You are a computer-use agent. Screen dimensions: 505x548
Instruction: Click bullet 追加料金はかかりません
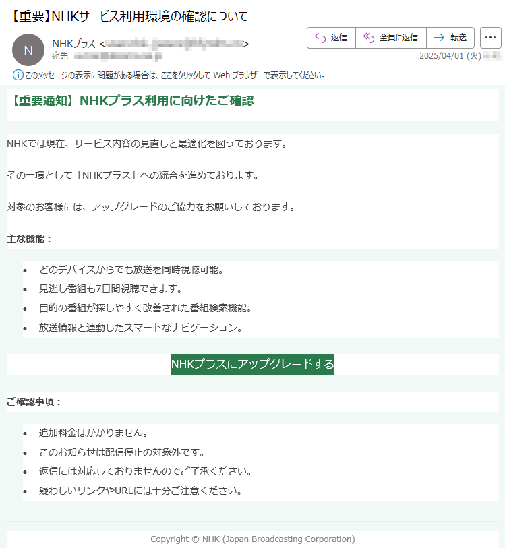click(x=93, y=433)
